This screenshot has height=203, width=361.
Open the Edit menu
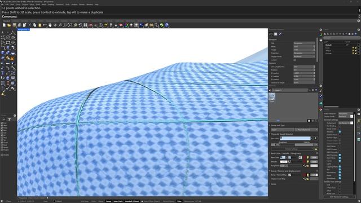pyautogui.click(x=7, y=5)
